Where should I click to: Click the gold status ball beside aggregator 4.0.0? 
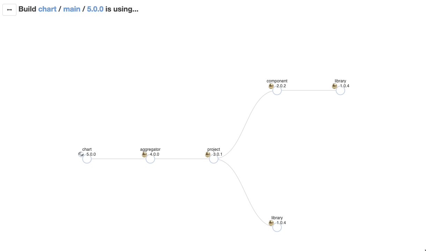click(x=144, y=154)
